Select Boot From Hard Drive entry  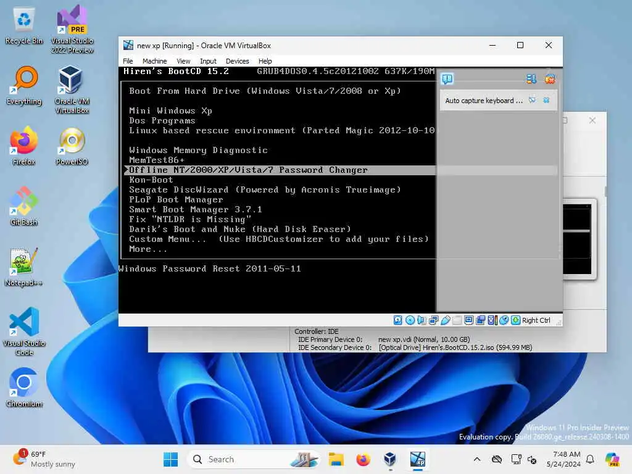[x=265, y=91]
